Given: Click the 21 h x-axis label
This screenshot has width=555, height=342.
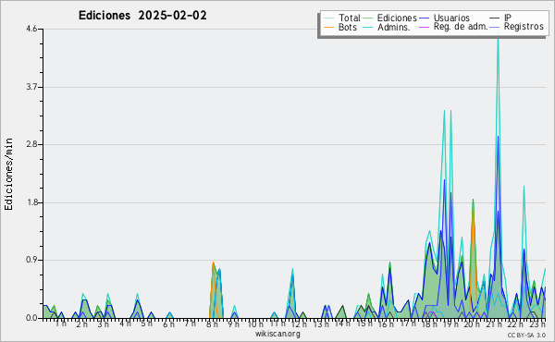Looking at the screenshot, I should click(494, 324).
